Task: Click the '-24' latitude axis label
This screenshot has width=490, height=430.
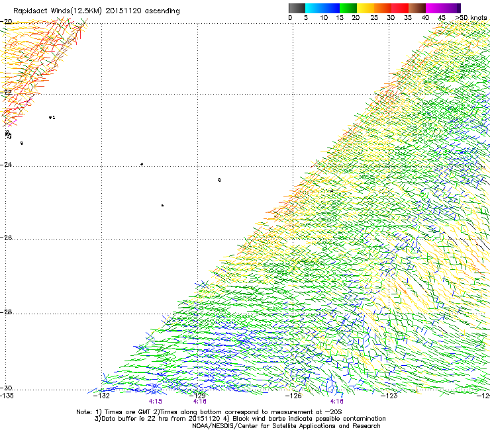Action: (x=6, y=164)
